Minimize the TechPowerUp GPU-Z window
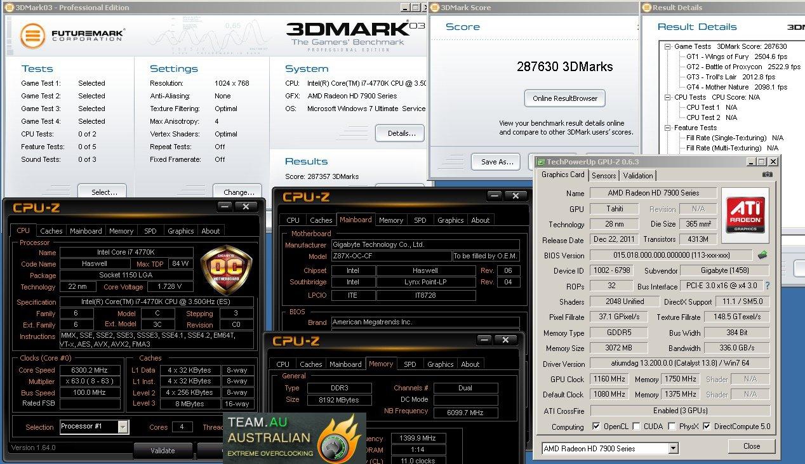The image size is (805, 464). point(751,162)
